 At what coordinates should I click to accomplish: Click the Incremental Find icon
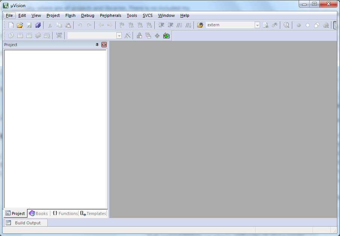click(275, 25)
